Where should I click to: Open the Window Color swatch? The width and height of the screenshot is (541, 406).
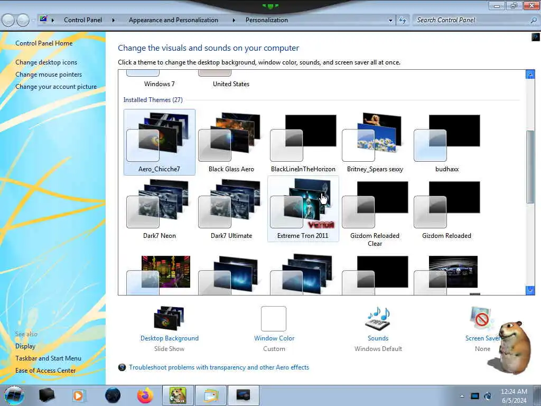274,319
